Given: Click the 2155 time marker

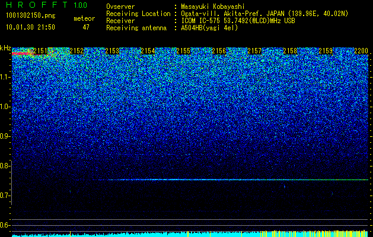Looking at the screenshot, I should 183,51.
